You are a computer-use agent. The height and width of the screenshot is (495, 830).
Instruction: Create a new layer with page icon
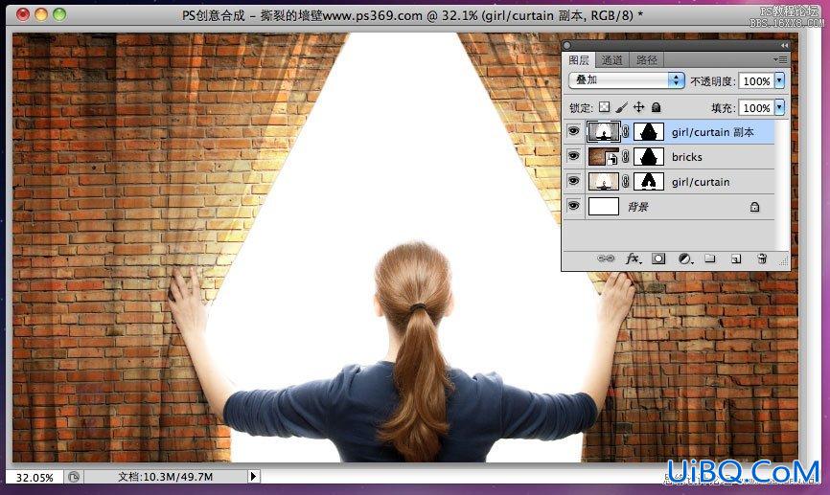coord(736,259)
